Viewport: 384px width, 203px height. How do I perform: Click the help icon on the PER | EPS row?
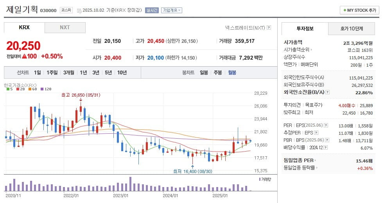326,125
